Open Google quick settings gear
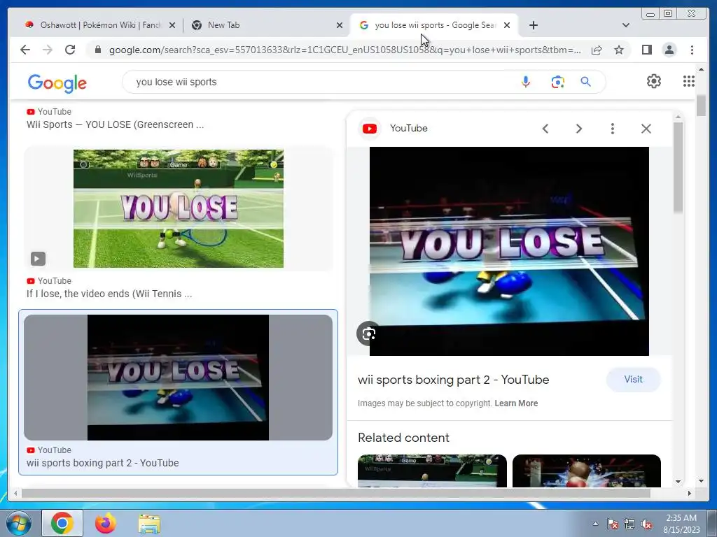The height and width of the screenshot is (537, 717). pyautogui.click(x=654, y=81)
